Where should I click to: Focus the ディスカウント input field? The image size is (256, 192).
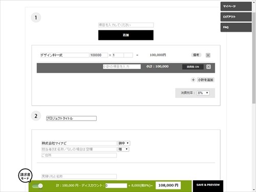[116, 185]
